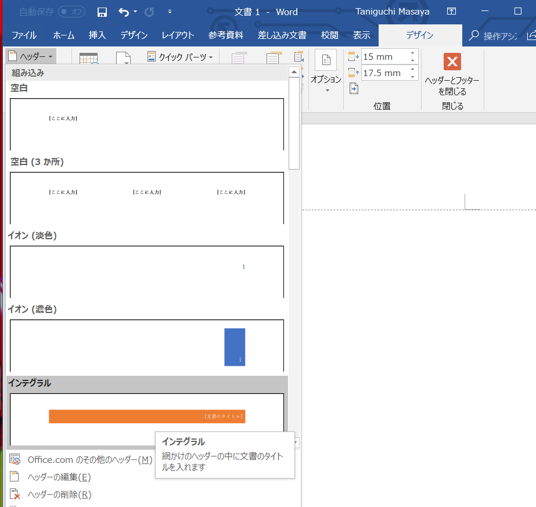Click the header gallery scrollbar thumb

click(294, 124)
